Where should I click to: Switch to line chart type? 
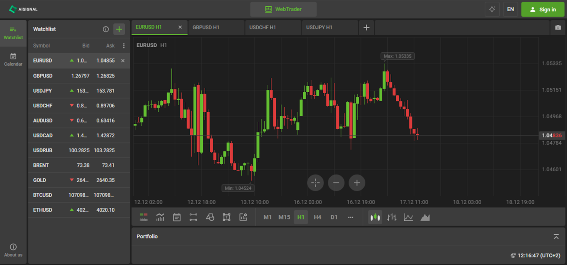[x=408, y=217]
